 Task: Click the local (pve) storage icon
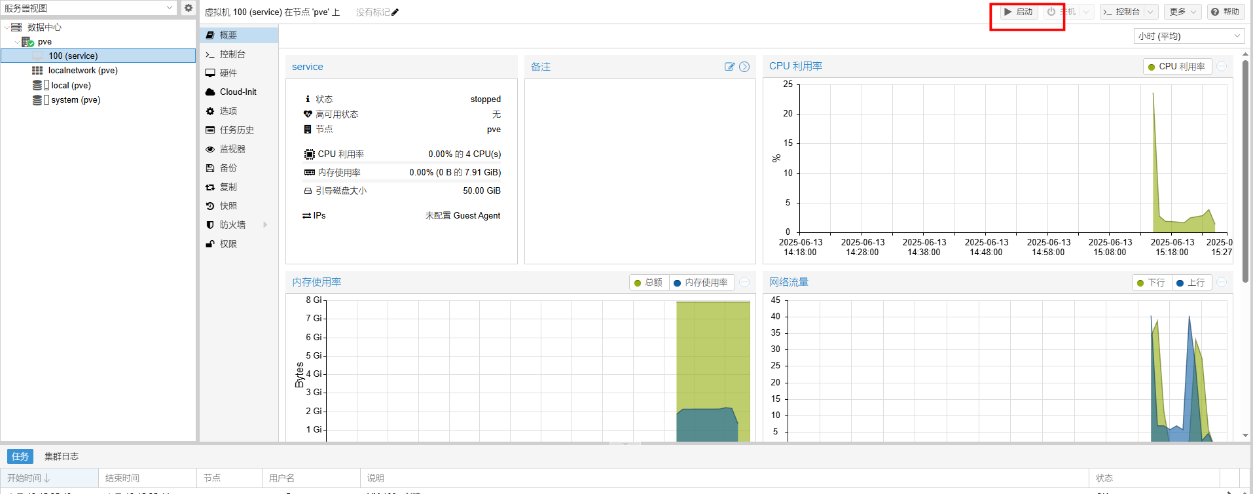(41, 85)
